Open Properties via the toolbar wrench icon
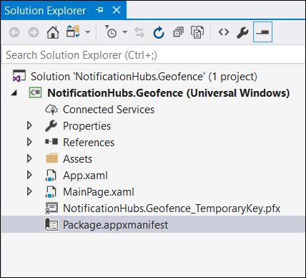The image size is (306, 278). [242, 32]
